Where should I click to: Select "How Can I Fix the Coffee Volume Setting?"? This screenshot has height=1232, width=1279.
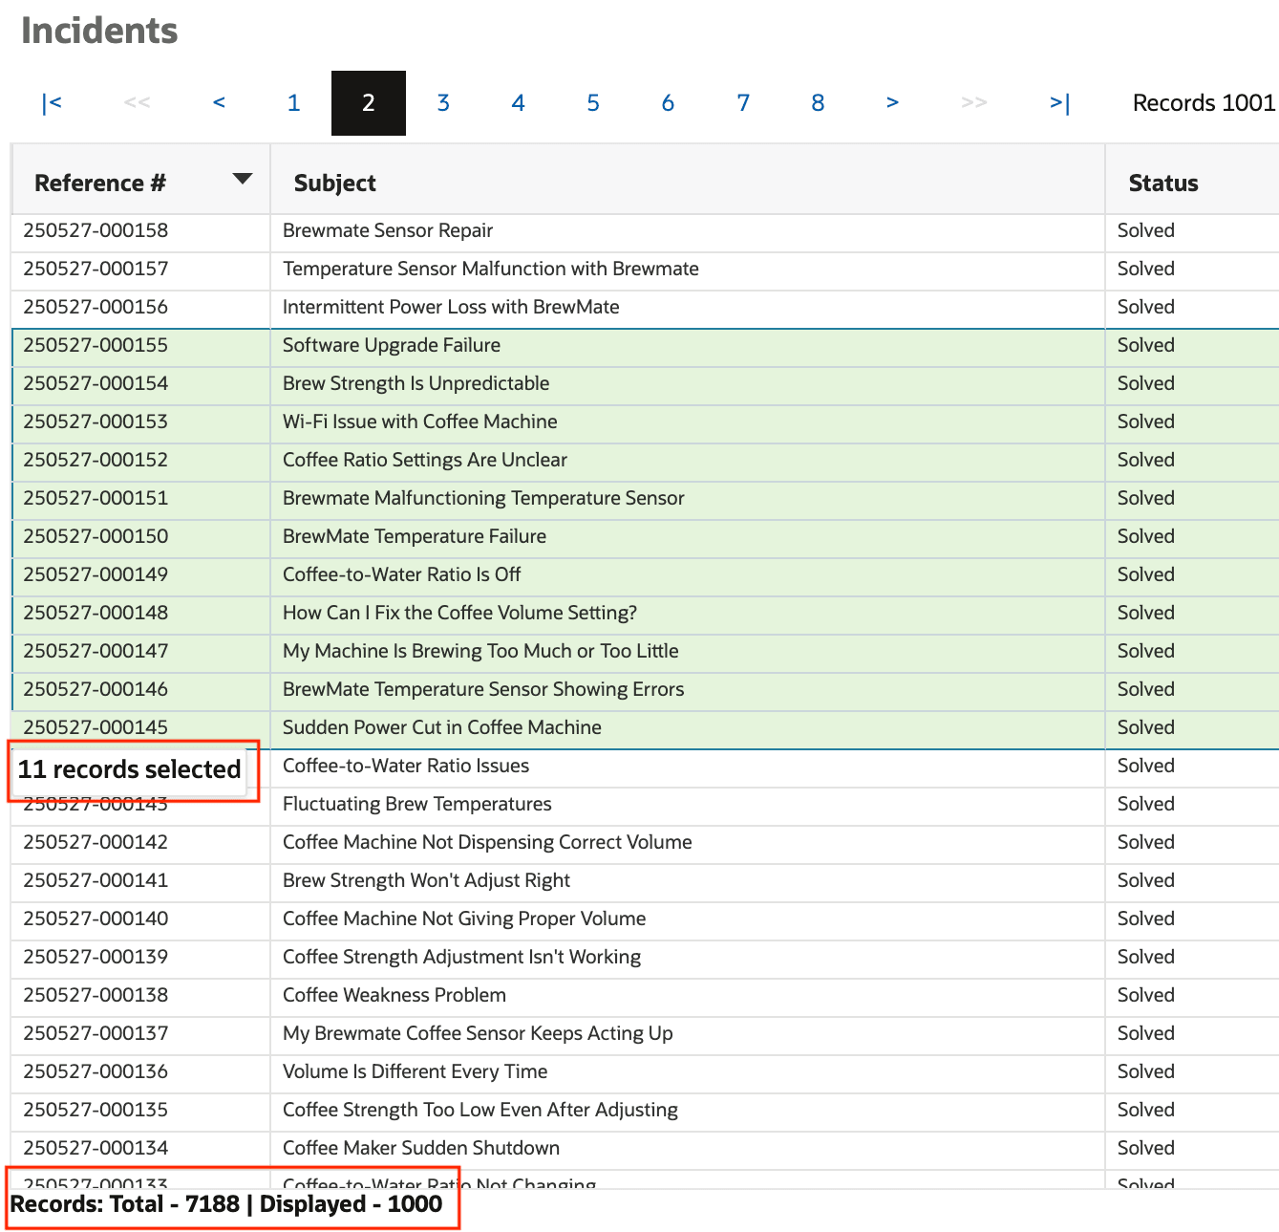tap(459, 613)
